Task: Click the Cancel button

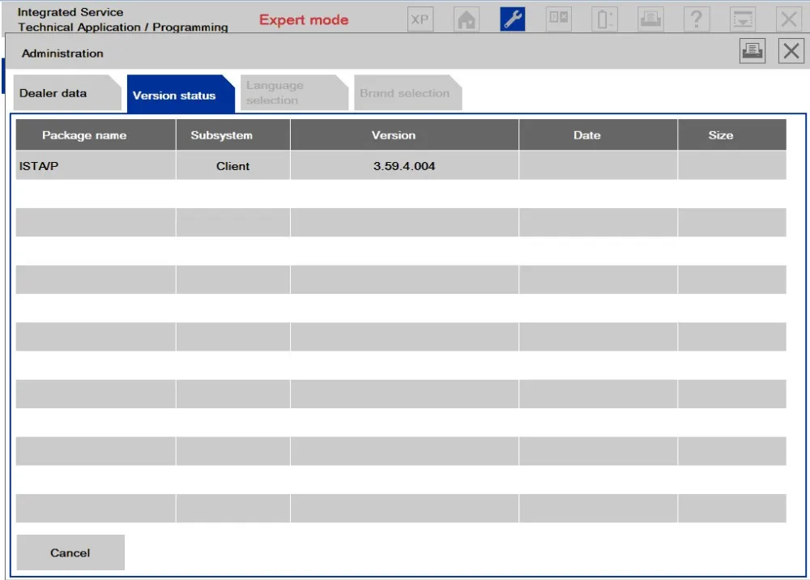Action: (x=70, y=552)
